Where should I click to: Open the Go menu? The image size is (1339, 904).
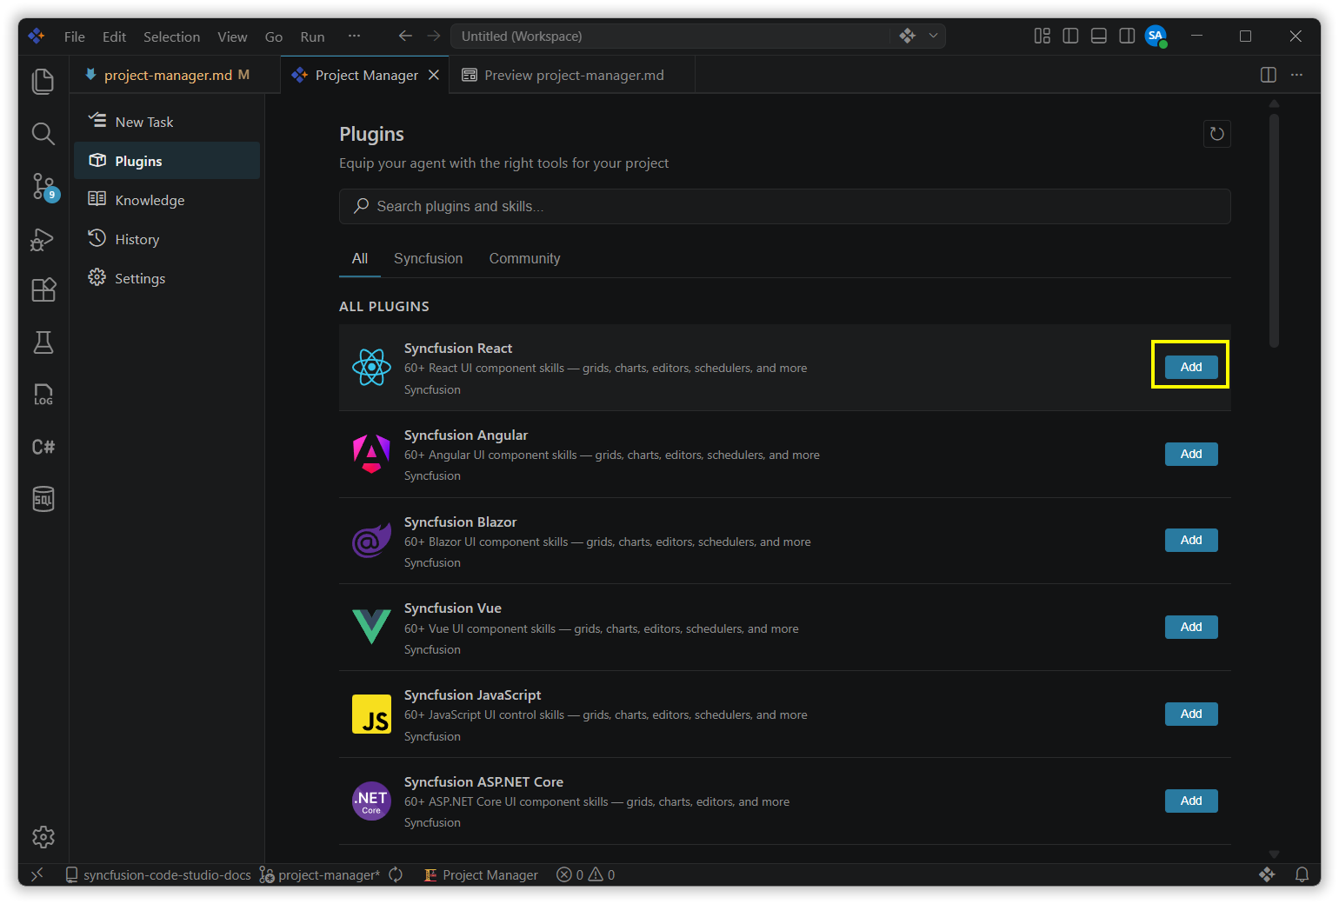[x=274, y=37]
